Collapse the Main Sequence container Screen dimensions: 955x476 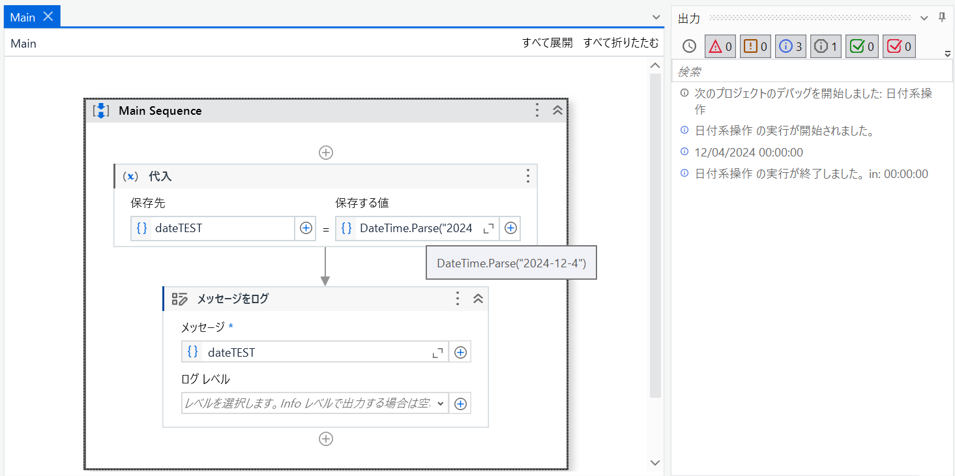(x=557, y=110)
